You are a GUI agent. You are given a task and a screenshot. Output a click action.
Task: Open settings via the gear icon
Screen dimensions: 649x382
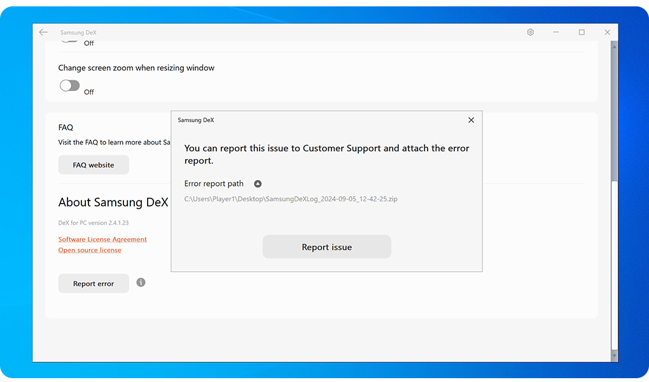click(x=530, y=32)
